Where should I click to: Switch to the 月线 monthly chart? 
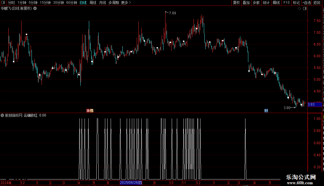point(102,3)
